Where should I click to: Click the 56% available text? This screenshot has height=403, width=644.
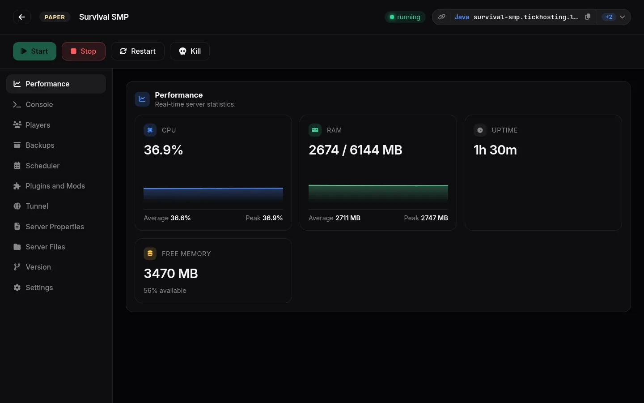coord(165,291)
